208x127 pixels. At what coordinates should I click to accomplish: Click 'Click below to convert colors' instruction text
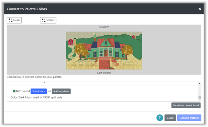pos(34,77)
